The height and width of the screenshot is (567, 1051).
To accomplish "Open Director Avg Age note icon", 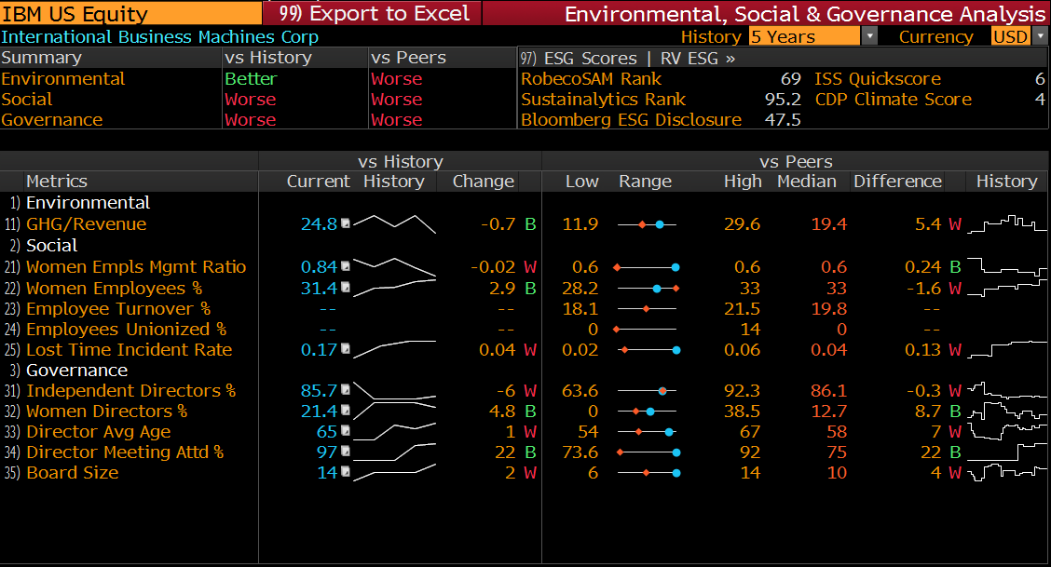I will tap(346, 430).
